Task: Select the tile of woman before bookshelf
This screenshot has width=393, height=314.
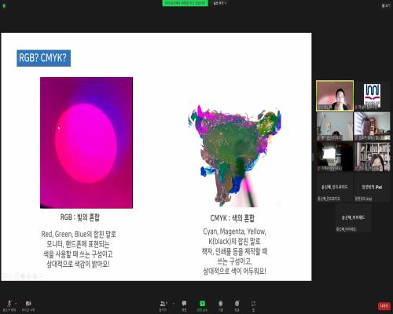Action: [372, 156]
